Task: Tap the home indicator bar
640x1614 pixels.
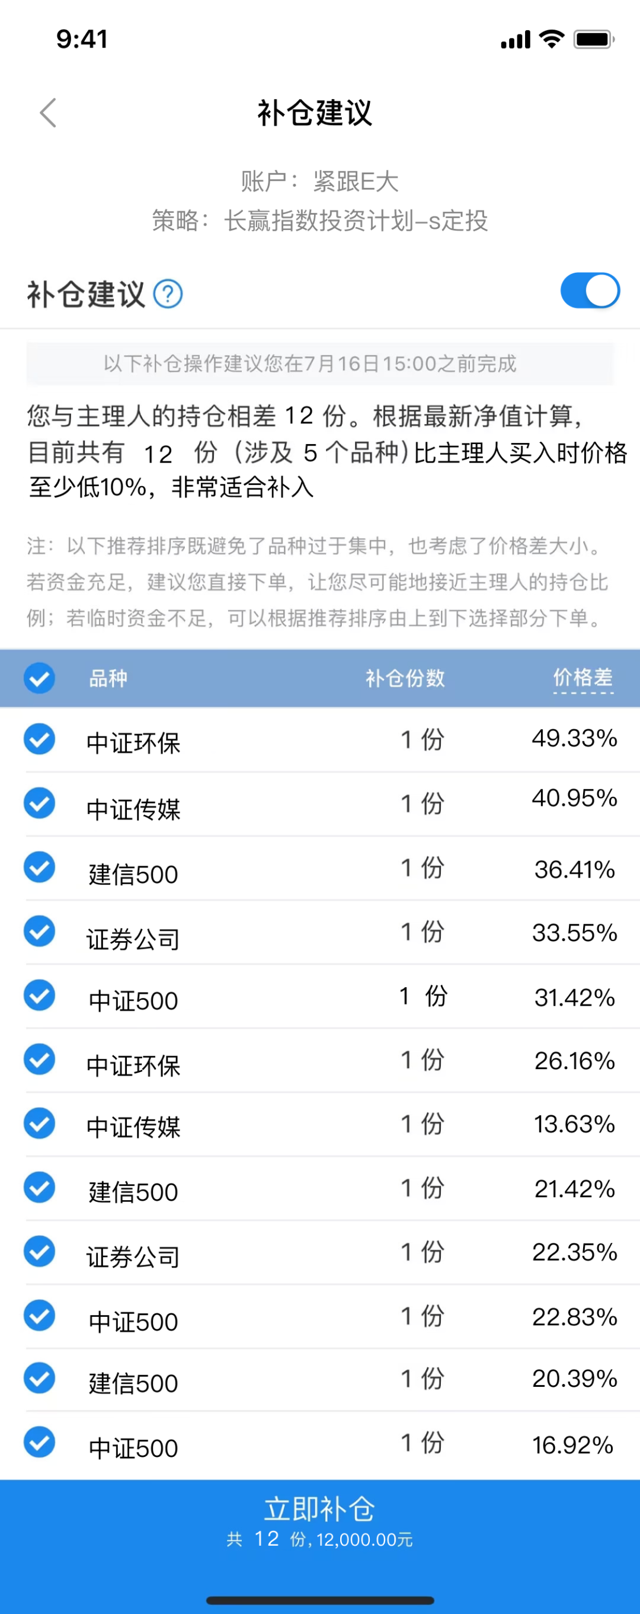Action: [320, 1601]
